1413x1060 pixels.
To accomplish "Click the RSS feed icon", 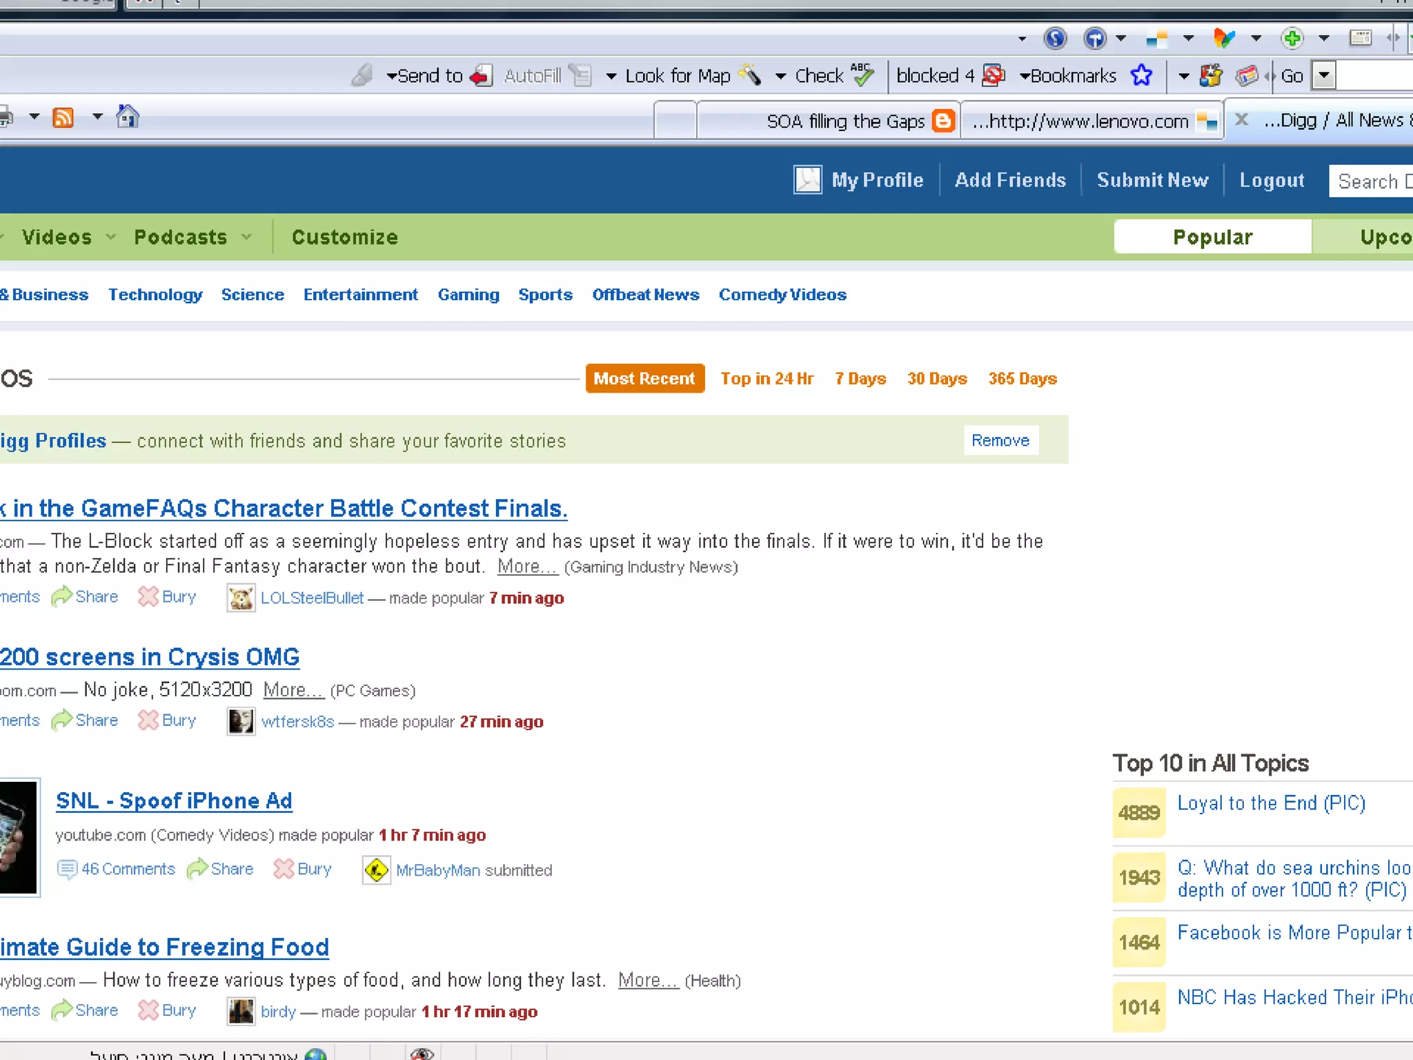I will point(63,118).
